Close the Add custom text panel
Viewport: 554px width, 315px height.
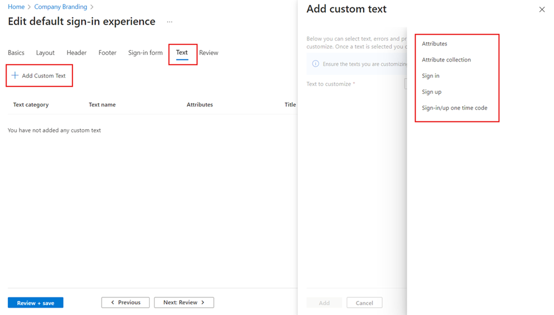coord(542,9)
